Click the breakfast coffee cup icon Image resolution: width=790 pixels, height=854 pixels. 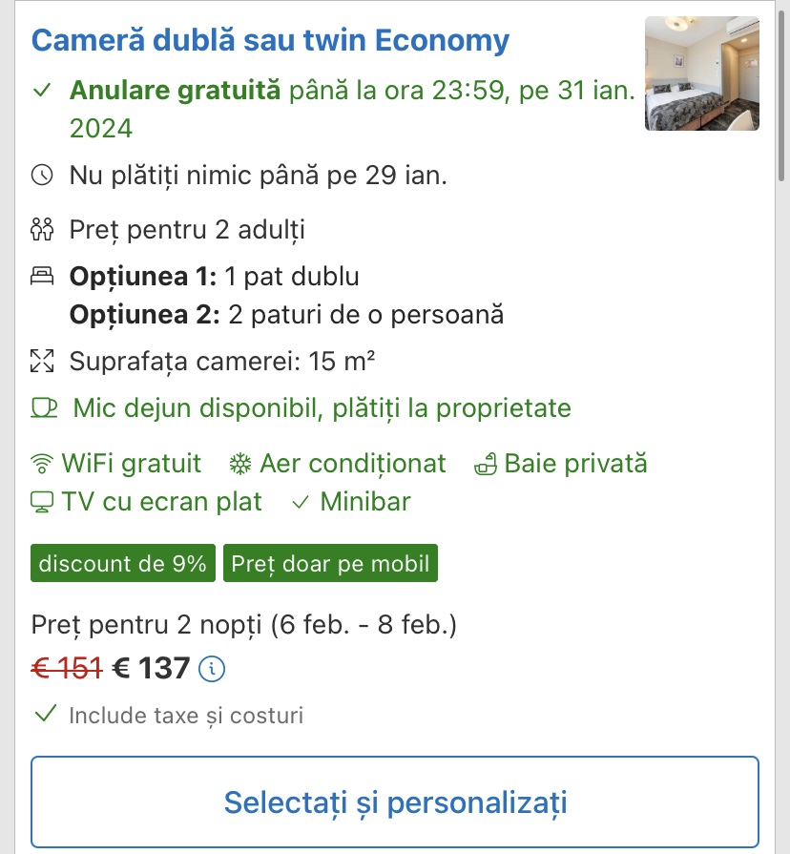point(44,408)
